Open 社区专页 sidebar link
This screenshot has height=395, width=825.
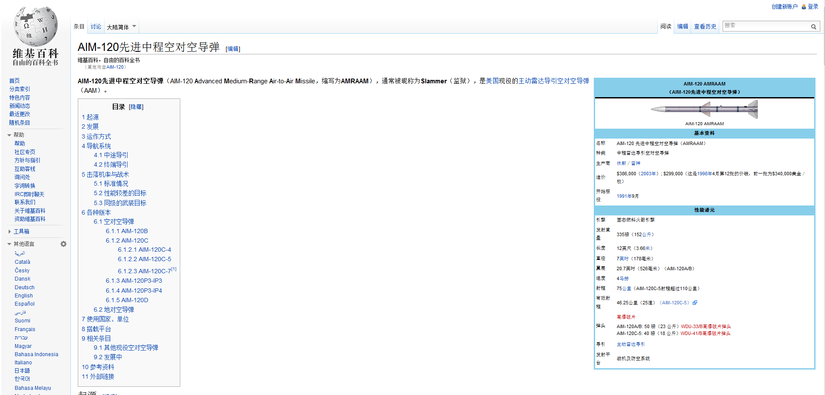click(x=25, y=152)
